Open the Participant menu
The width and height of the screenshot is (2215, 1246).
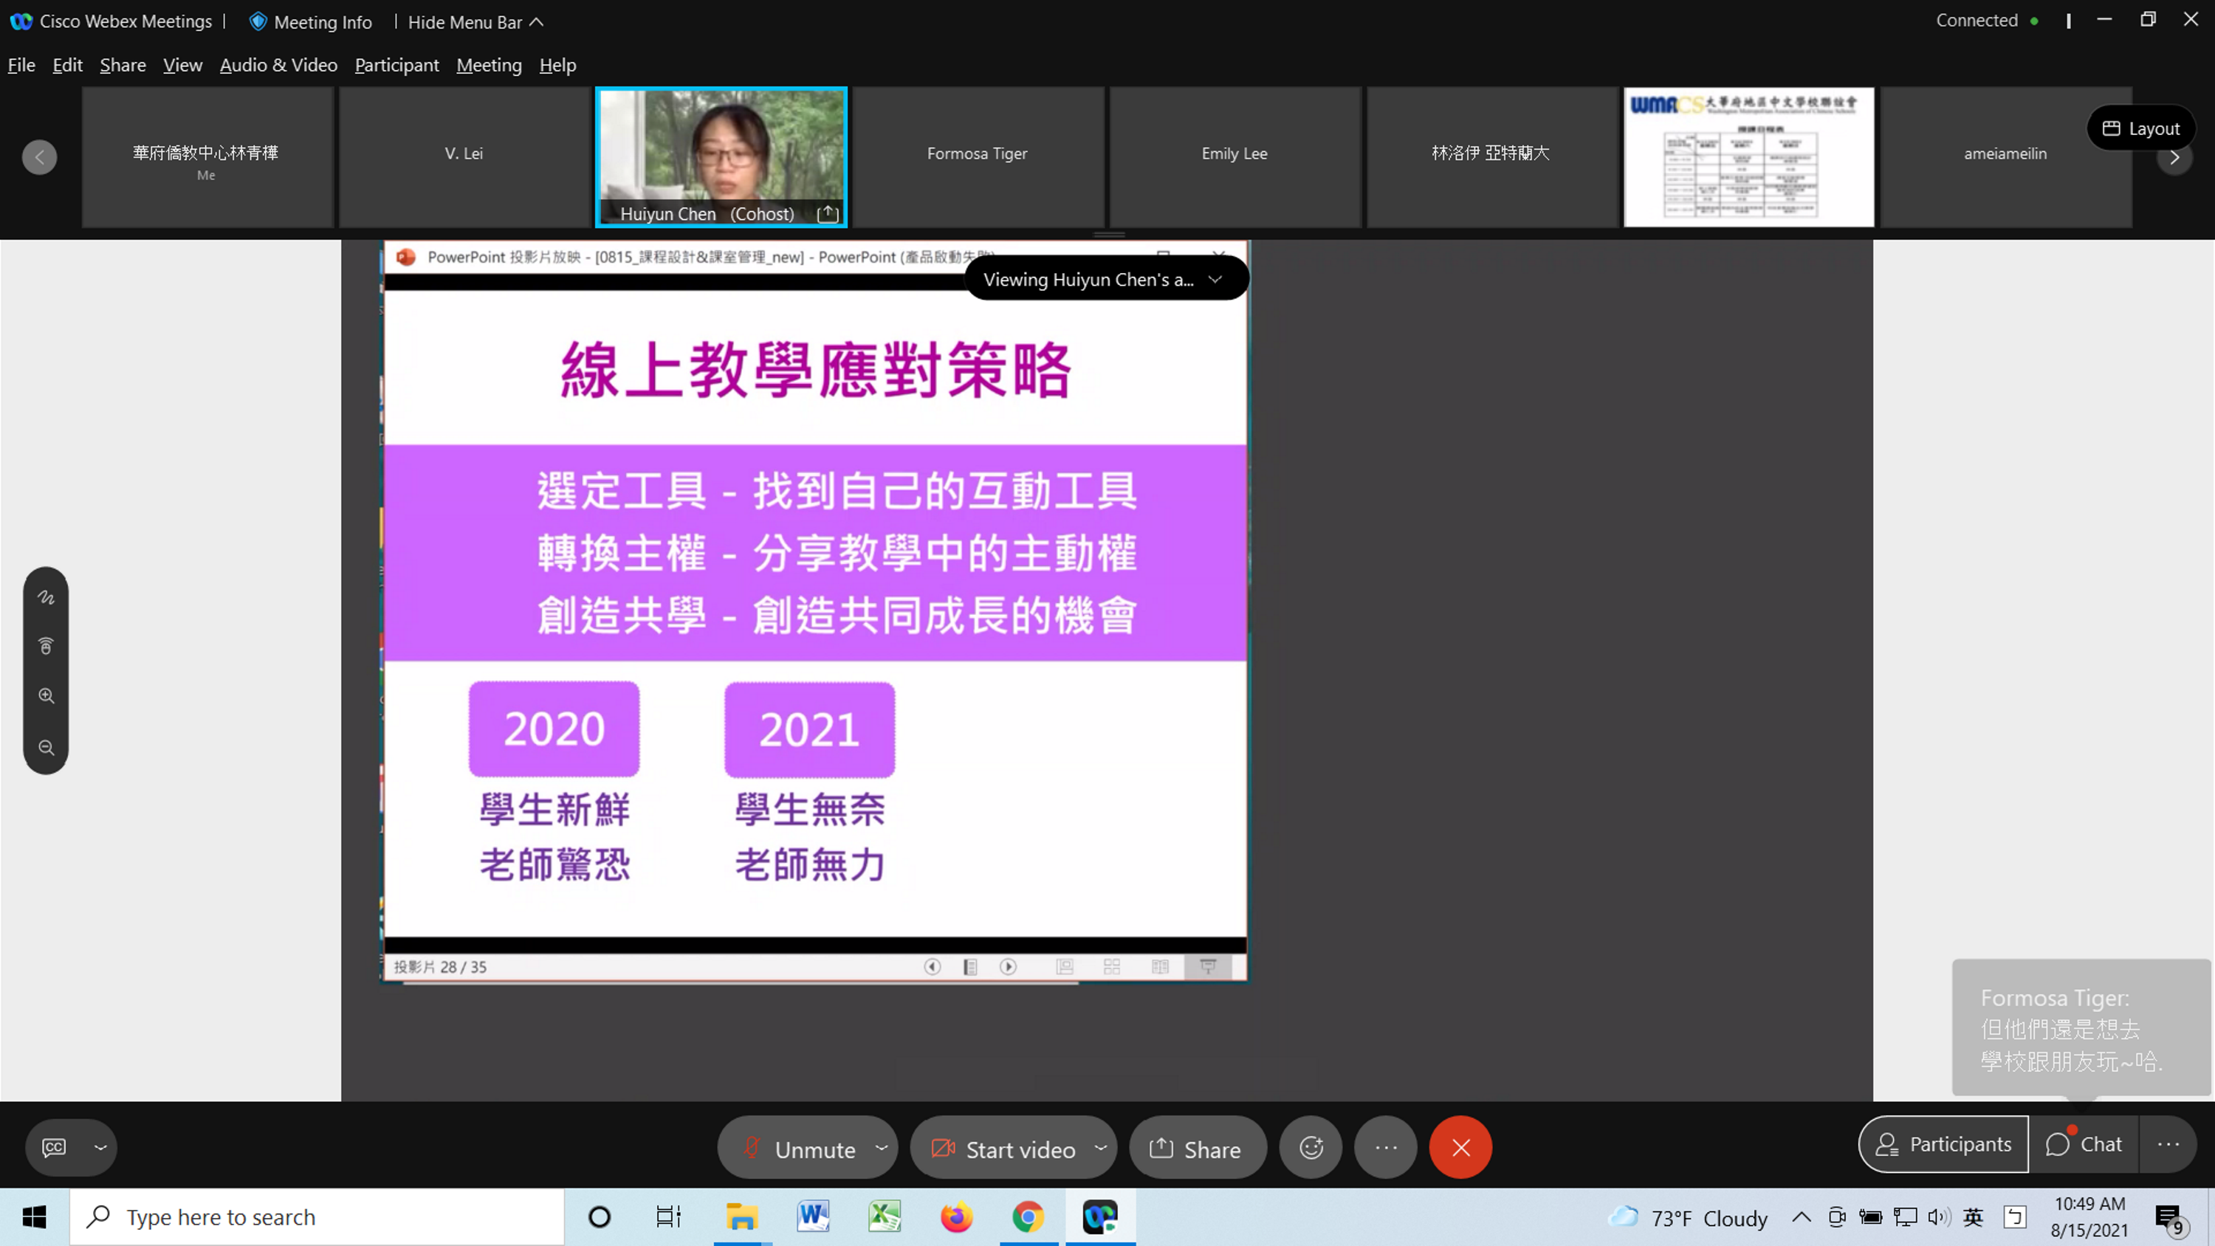pyautogui.click(x=396, y=64)
